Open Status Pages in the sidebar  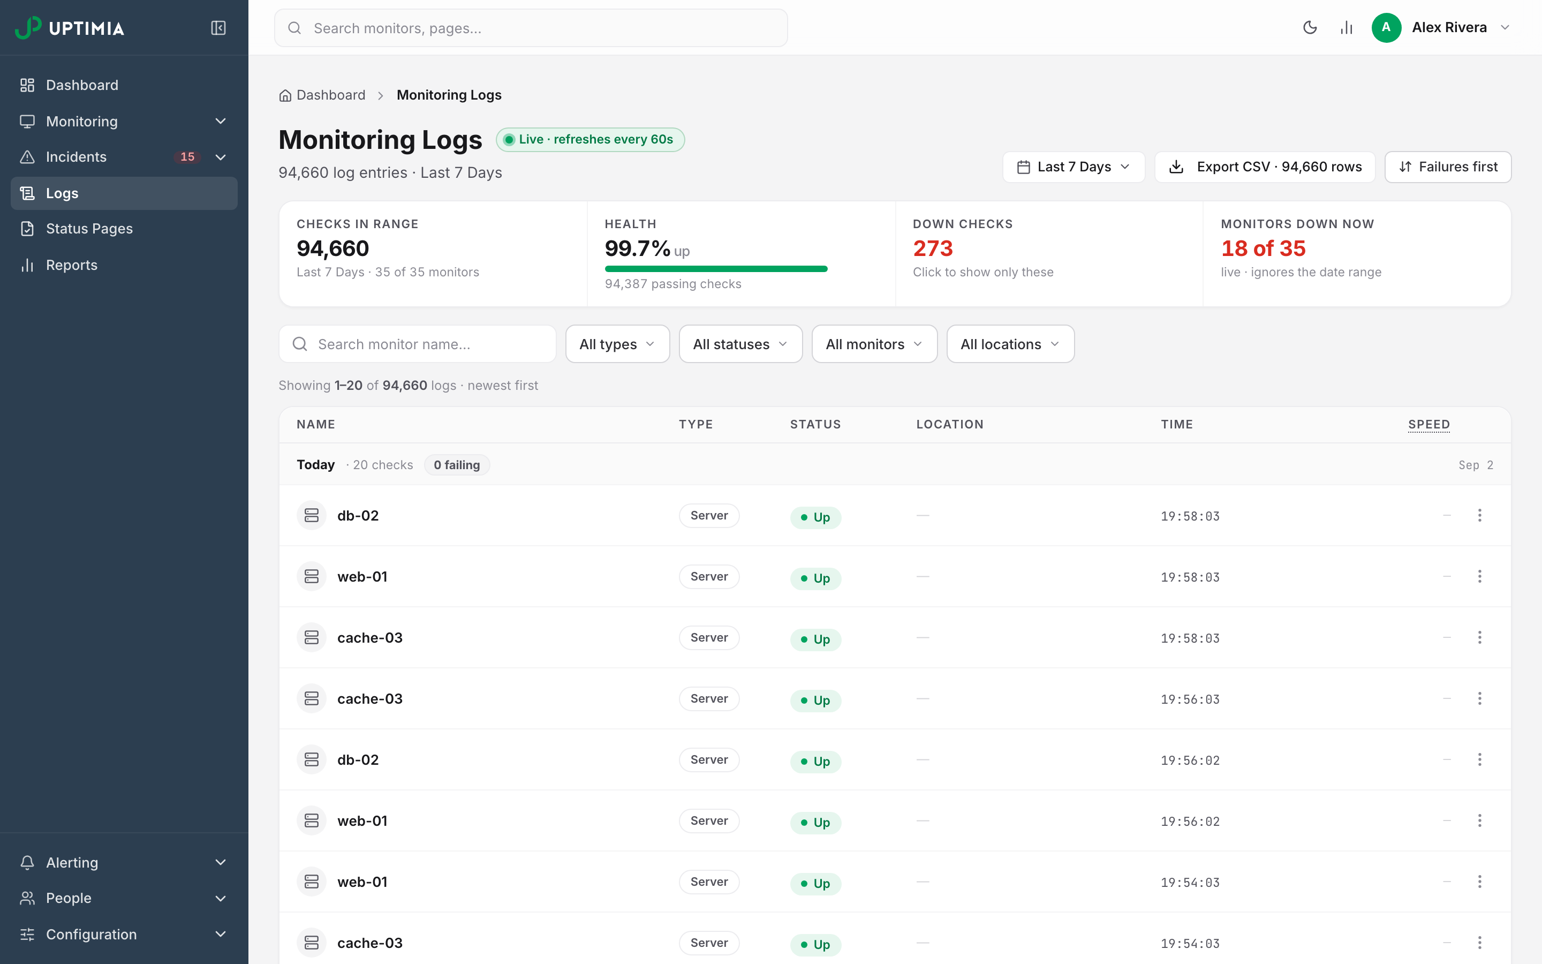pos(124,229)
